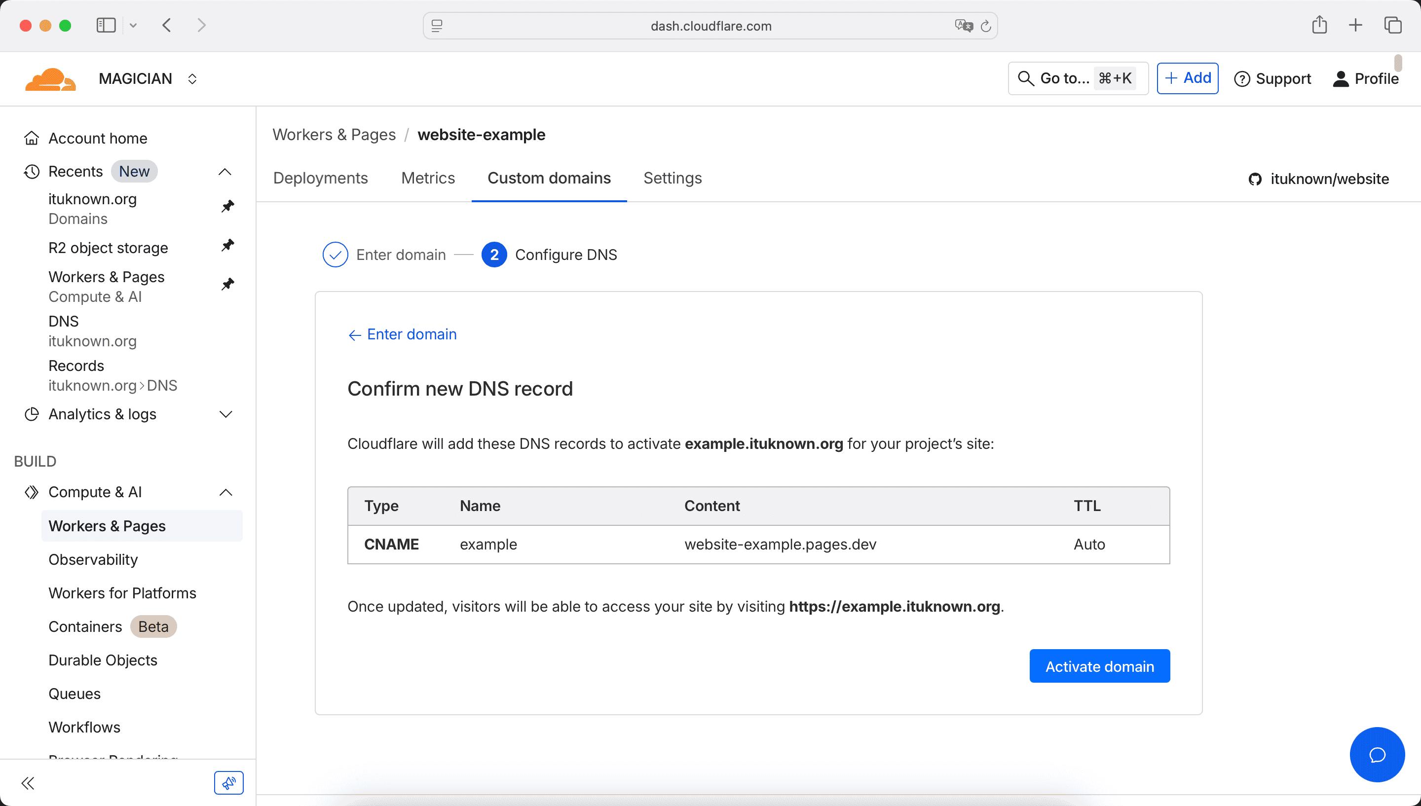
Task: Expand Analytics & logs section
Action: (x=225, y=414)
